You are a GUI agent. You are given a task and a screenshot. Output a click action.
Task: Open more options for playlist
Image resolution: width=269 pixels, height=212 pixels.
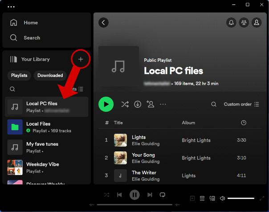click(163, 104)
